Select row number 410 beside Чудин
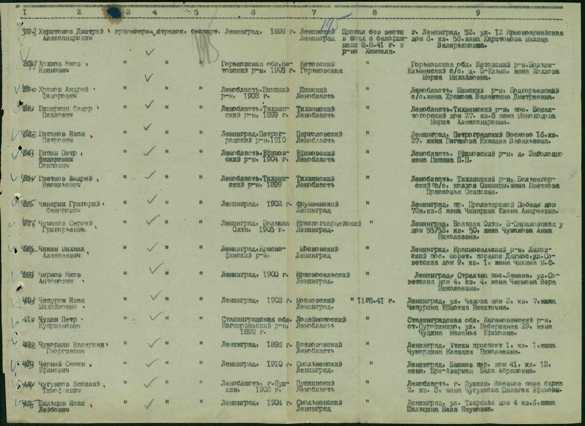Image resolution: width=585 pixels, height=426 pixels. [29, 319]
